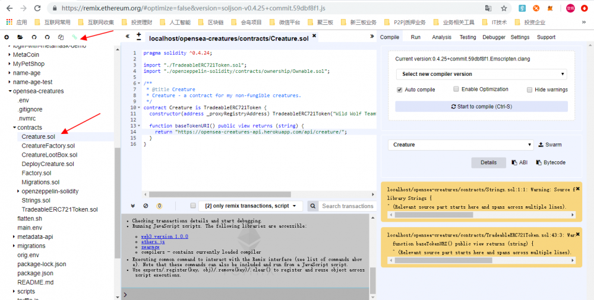
Task: Open the Creature contract selection dropdown
Action: point(461,145)
